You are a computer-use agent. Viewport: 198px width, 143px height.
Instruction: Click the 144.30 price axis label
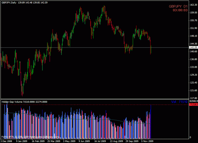(194, 44)
